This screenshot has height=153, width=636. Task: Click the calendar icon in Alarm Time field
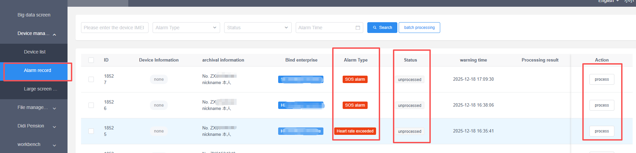[x=358, y=28]
